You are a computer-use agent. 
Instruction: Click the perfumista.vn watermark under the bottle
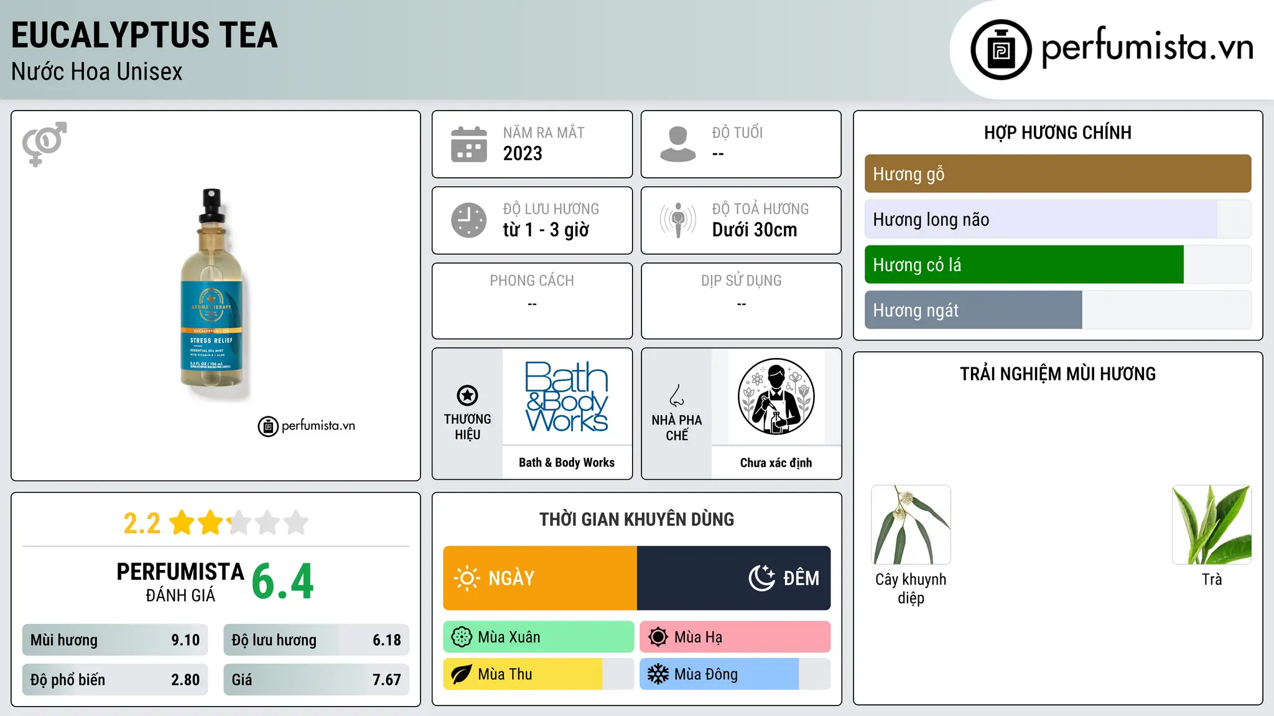[306, 426]
